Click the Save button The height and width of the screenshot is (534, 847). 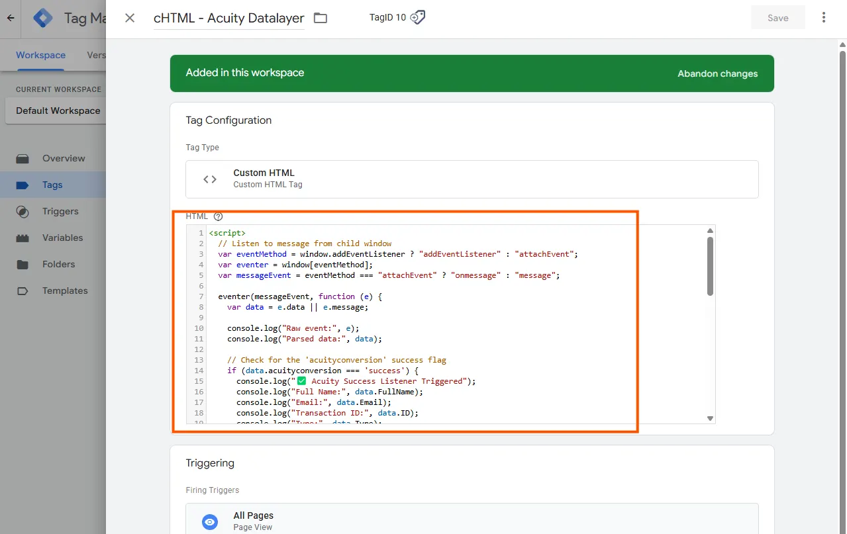point(778,18)
